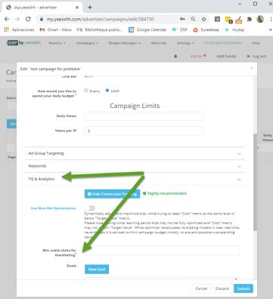This screenshot has width=273, height=299.
Task: Open PUSH NOTIFICATIONS menu item
Action: click(223, 43)
